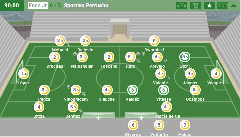Collapse the match panel with the up arrow
The image size is (241, 137).
234,6
